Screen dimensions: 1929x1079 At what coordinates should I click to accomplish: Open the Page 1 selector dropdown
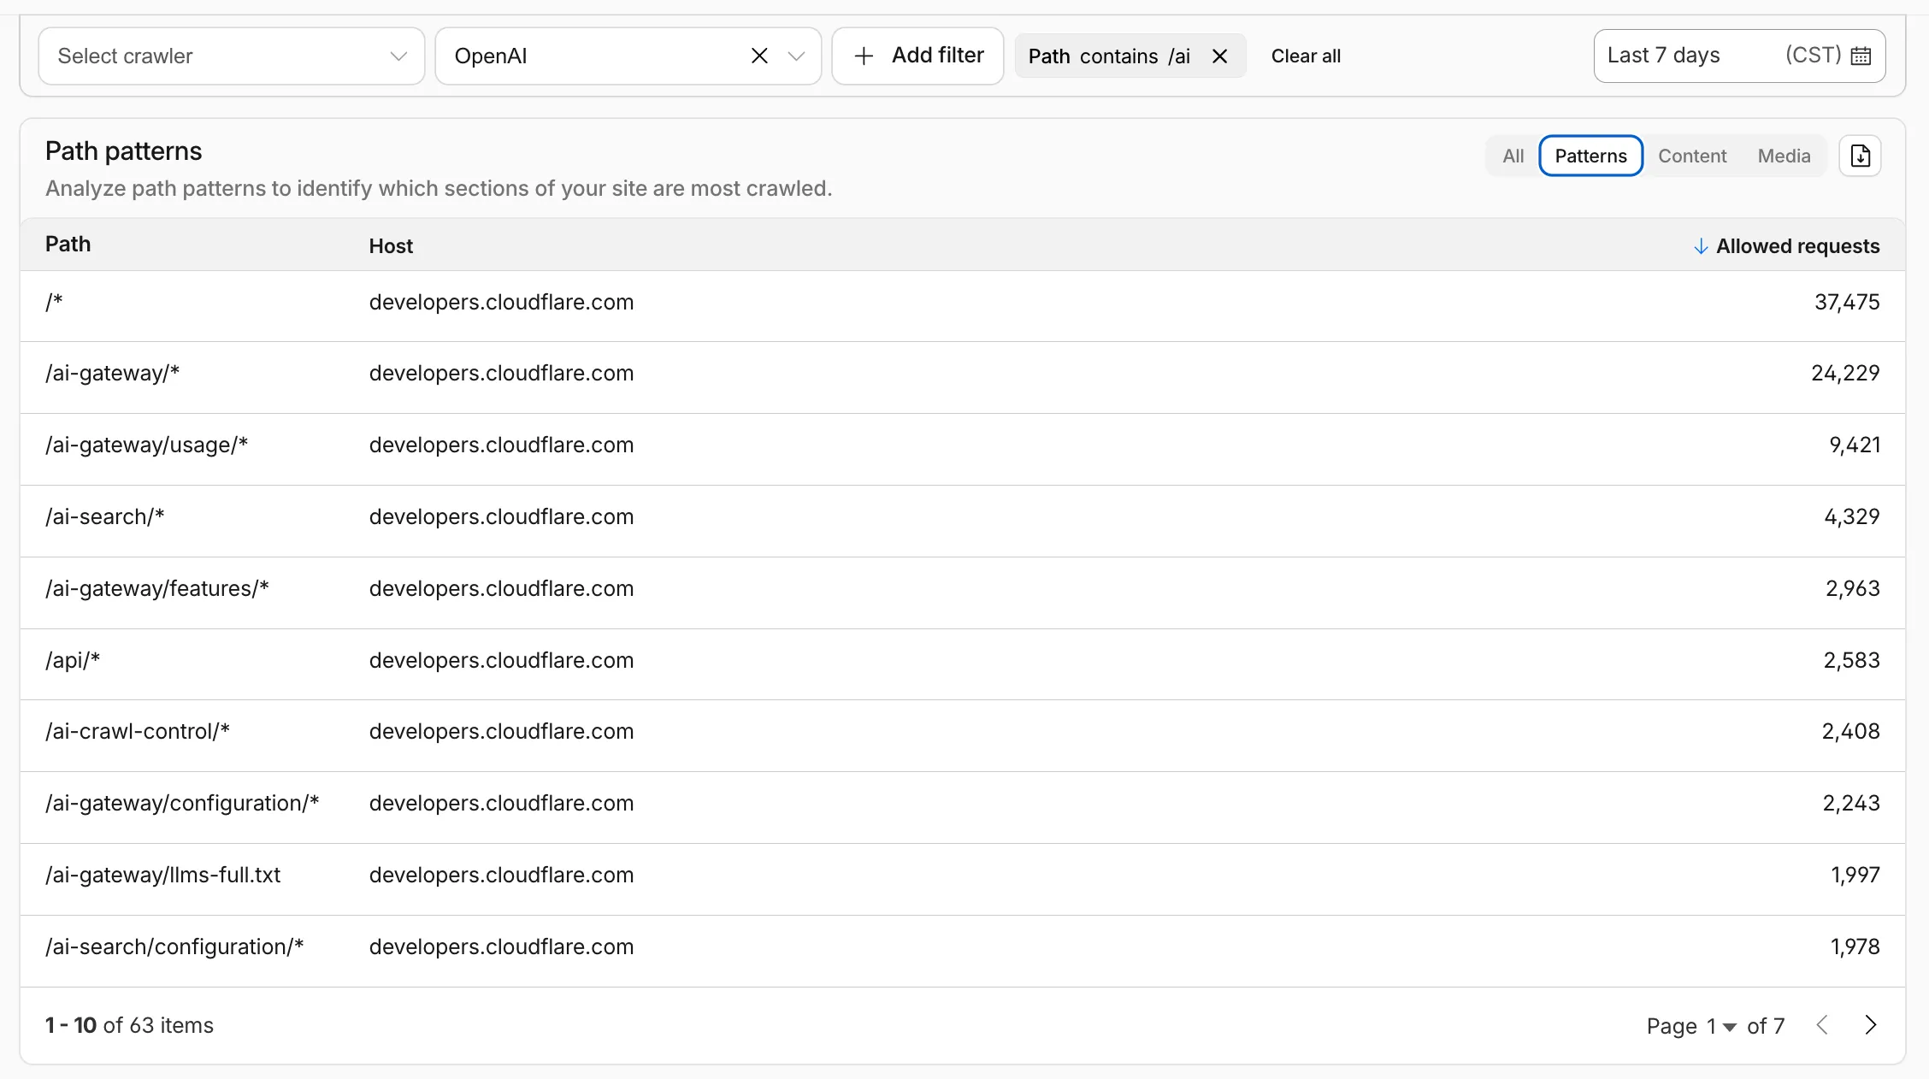coord(1720,1026)
